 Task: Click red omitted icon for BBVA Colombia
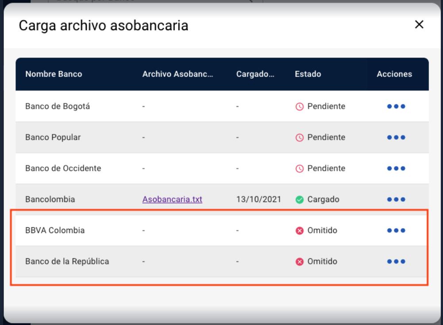300,231
